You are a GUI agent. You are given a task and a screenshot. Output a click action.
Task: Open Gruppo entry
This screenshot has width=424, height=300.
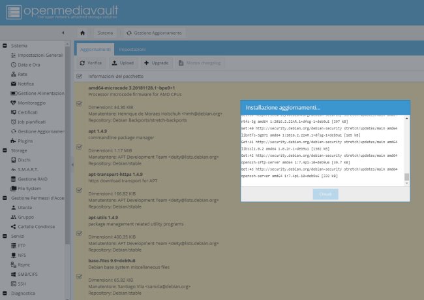[x=22, y=217]
